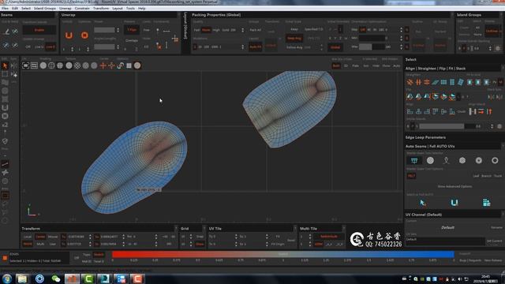The height and width of the screenshot is (284, 505).
Task: Click the red-blue stretch color bar
Action: point(282,254)
